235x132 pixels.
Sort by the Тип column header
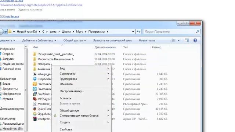pyautogui.click(x=126, y=47)
